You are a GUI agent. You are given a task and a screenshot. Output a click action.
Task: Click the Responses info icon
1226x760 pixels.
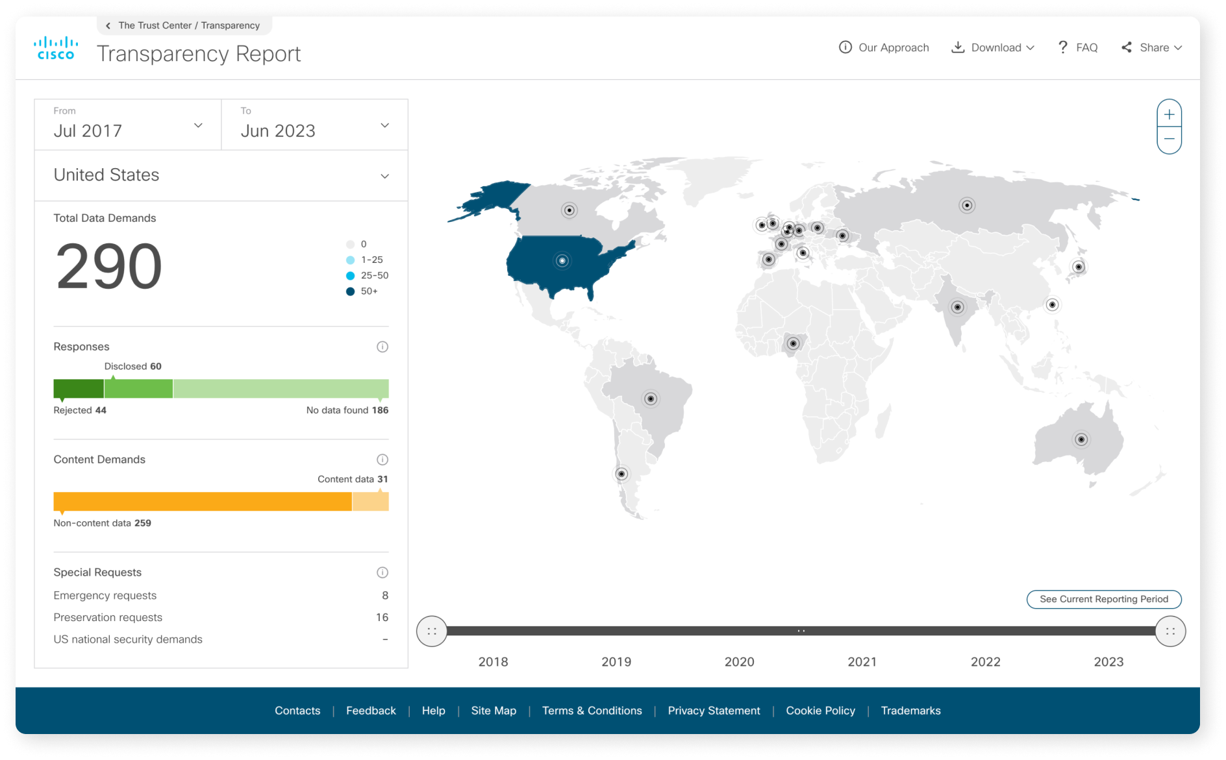coord(382,346)
